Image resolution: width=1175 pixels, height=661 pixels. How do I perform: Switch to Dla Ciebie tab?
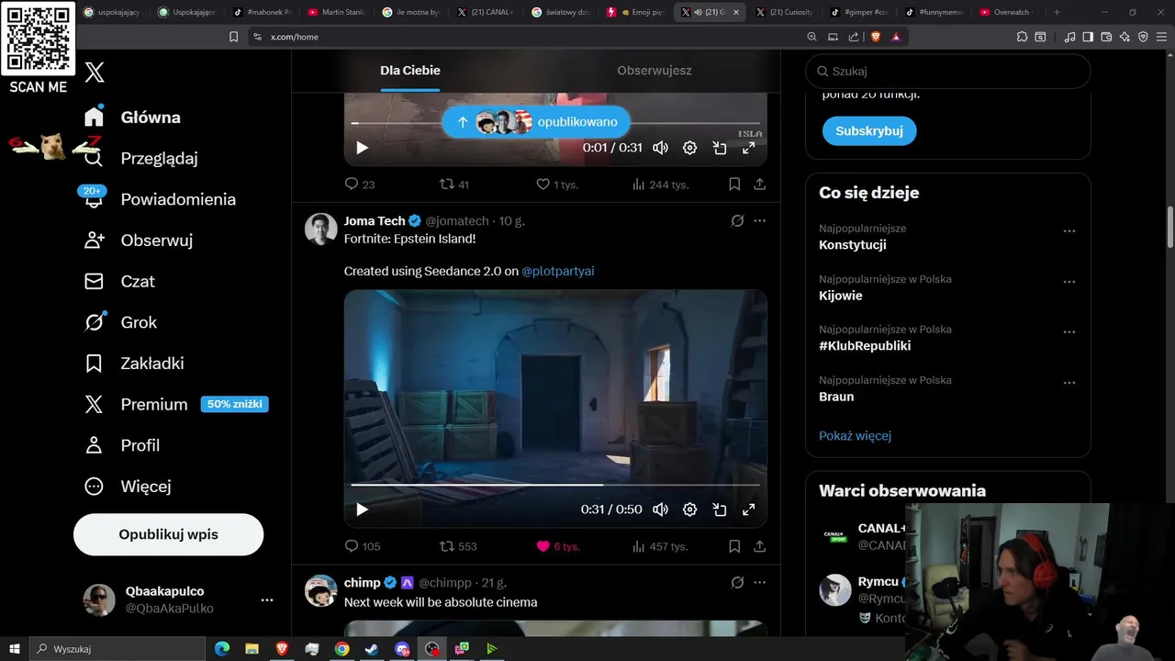410,71
